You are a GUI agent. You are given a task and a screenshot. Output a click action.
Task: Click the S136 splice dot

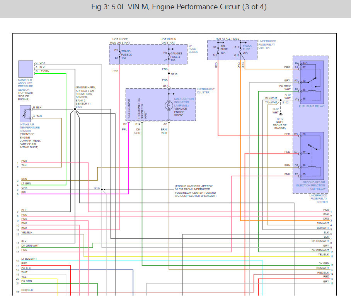click(x=75, y=109)
